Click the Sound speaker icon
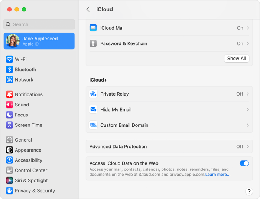The width and height of the screenshot is (260, 199). (9, 105)
